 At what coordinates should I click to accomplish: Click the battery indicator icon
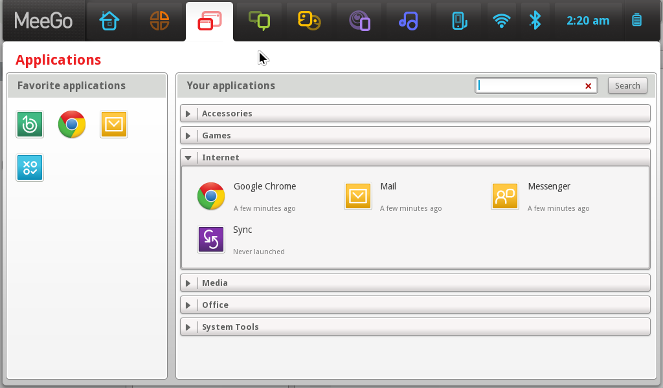pos(636,20)
